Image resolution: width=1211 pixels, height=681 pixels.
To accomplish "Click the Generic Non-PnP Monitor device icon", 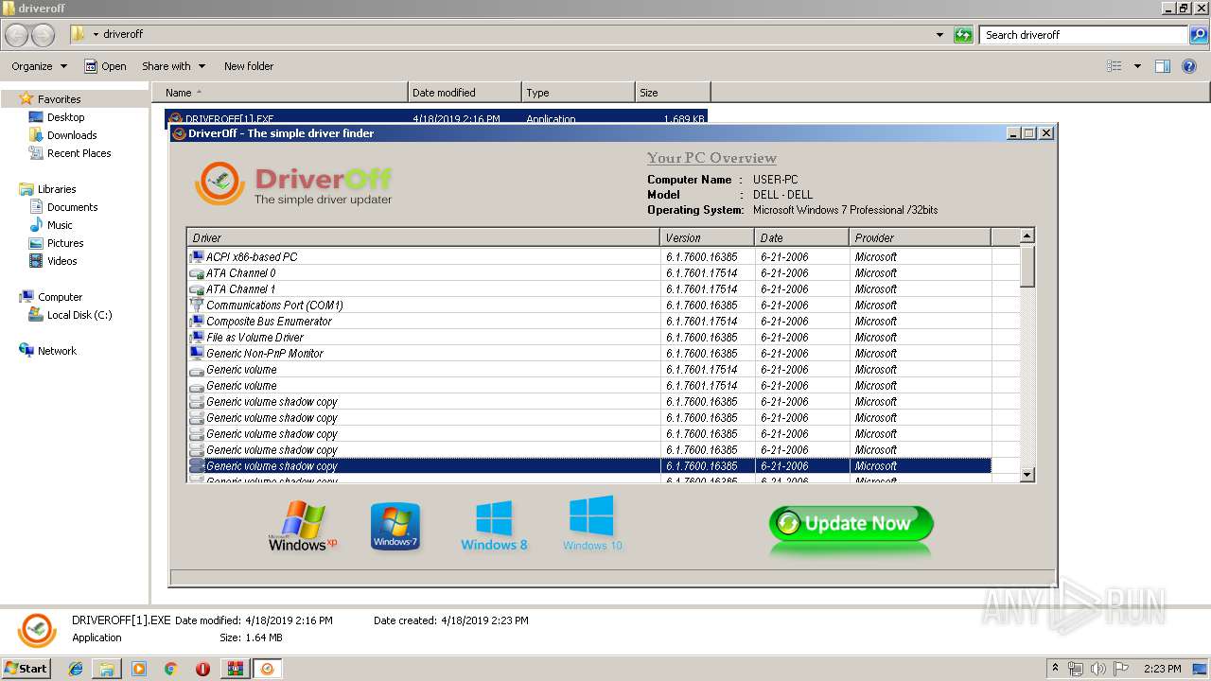I will (x=197, y=354).
